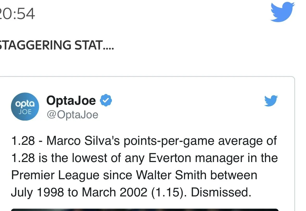Open the Opta Joe profile avatar
Viewport: 306px width, 211px height.
(x=25, y=107)
